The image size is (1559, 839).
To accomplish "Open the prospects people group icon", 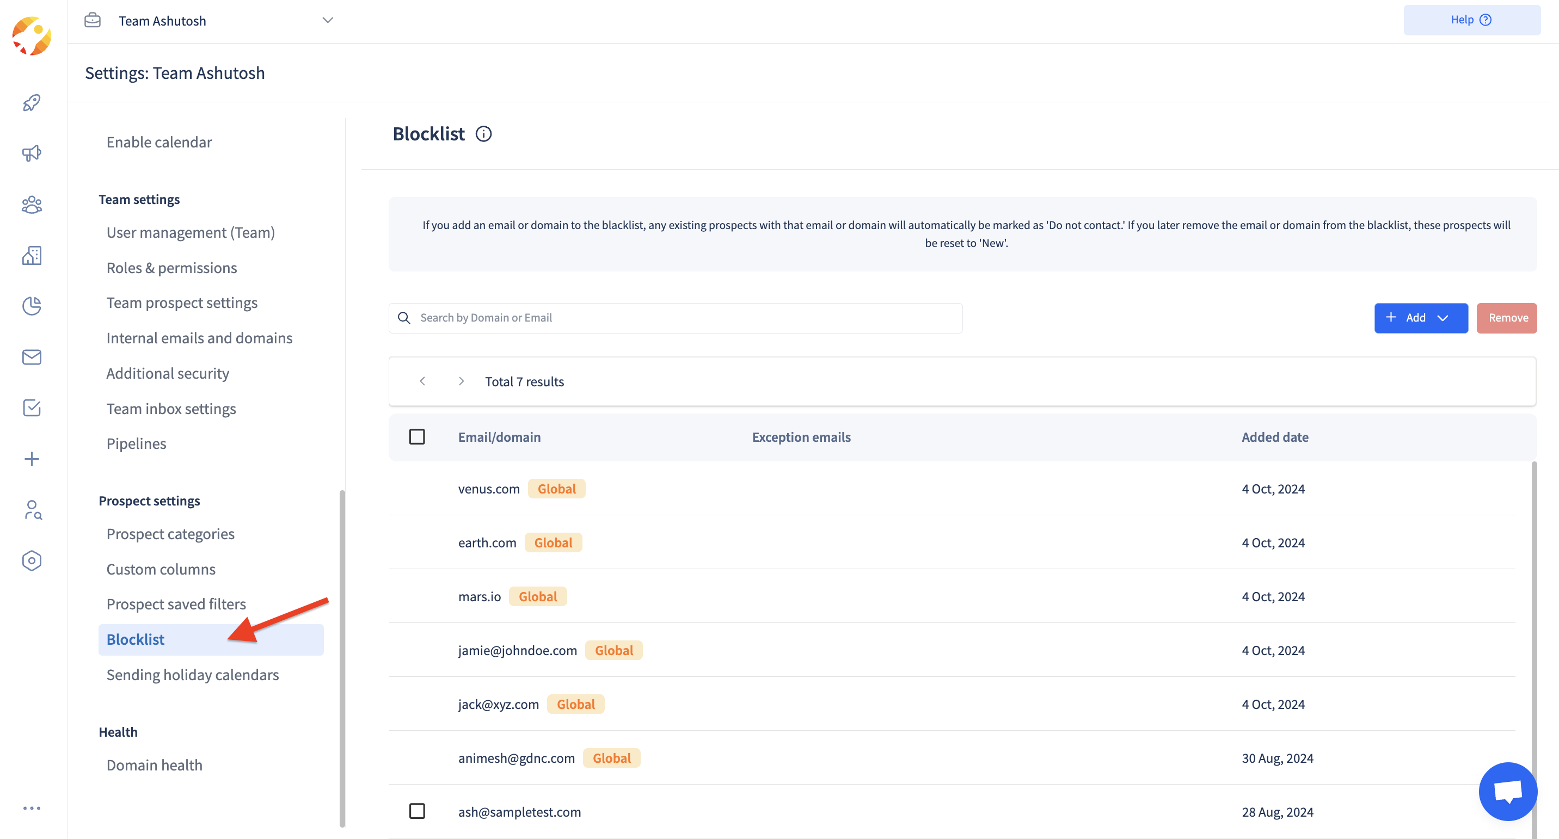I will [32, 205].
